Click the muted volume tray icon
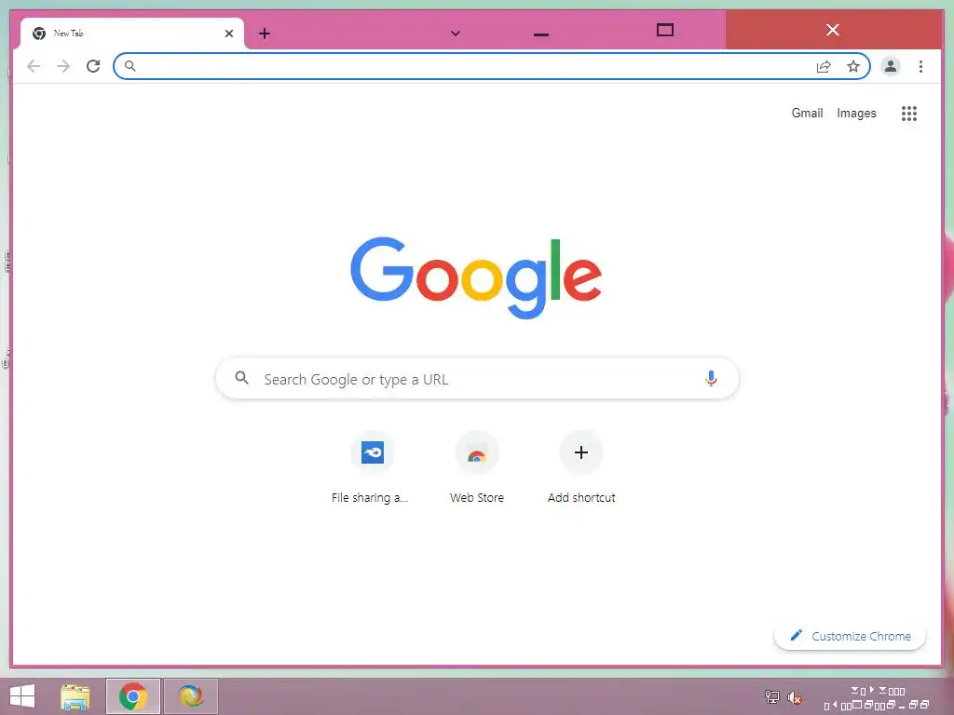The width and height of the screenshot is (954, 715). (x=795, y=697)
